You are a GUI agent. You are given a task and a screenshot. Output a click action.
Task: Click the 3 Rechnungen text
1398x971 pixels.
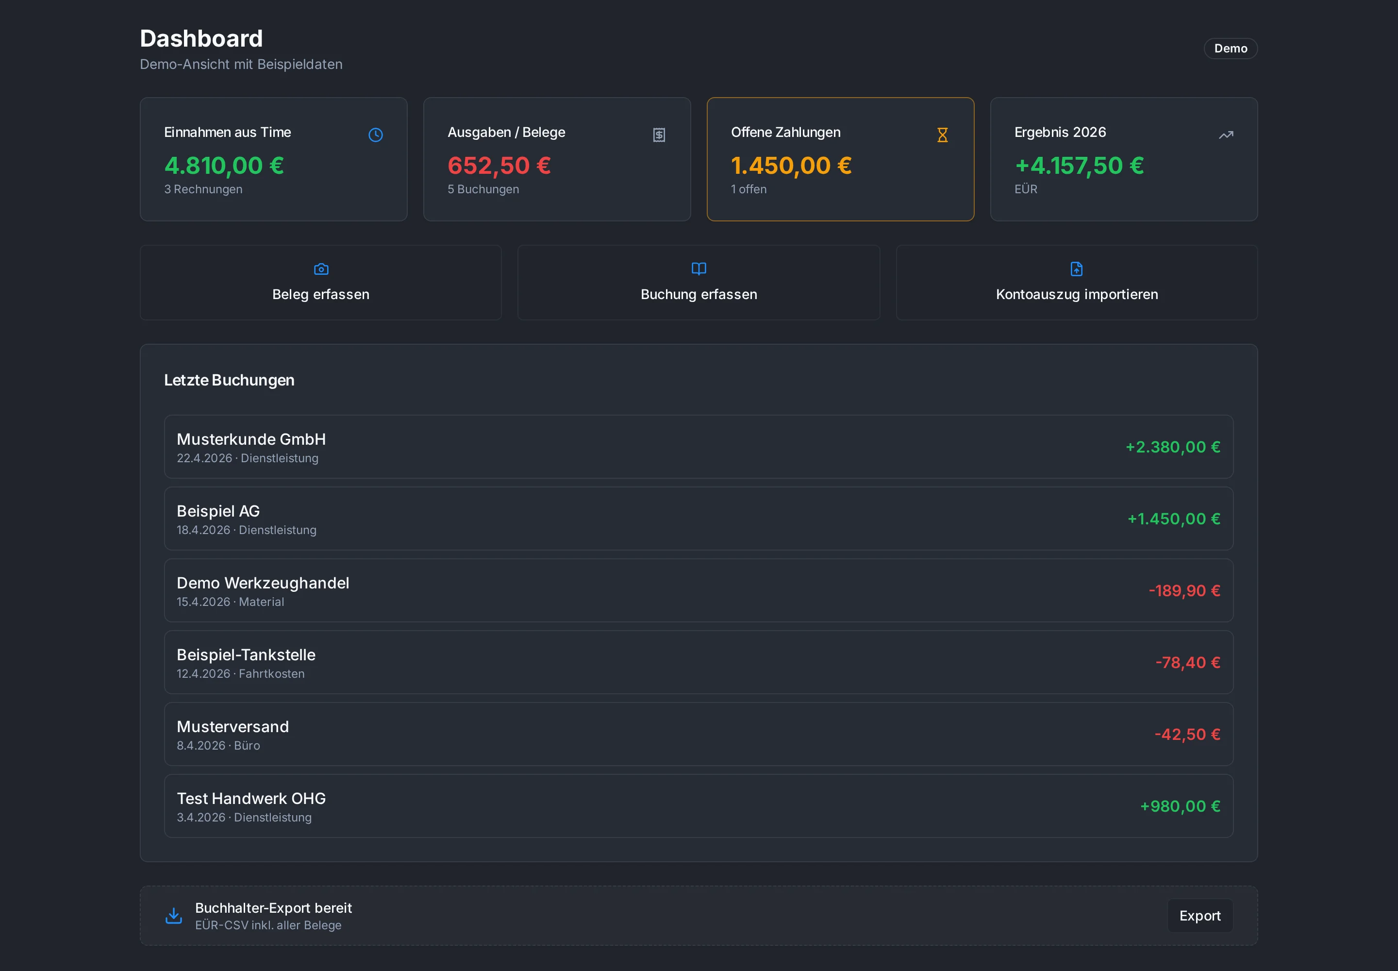[203, 189]
